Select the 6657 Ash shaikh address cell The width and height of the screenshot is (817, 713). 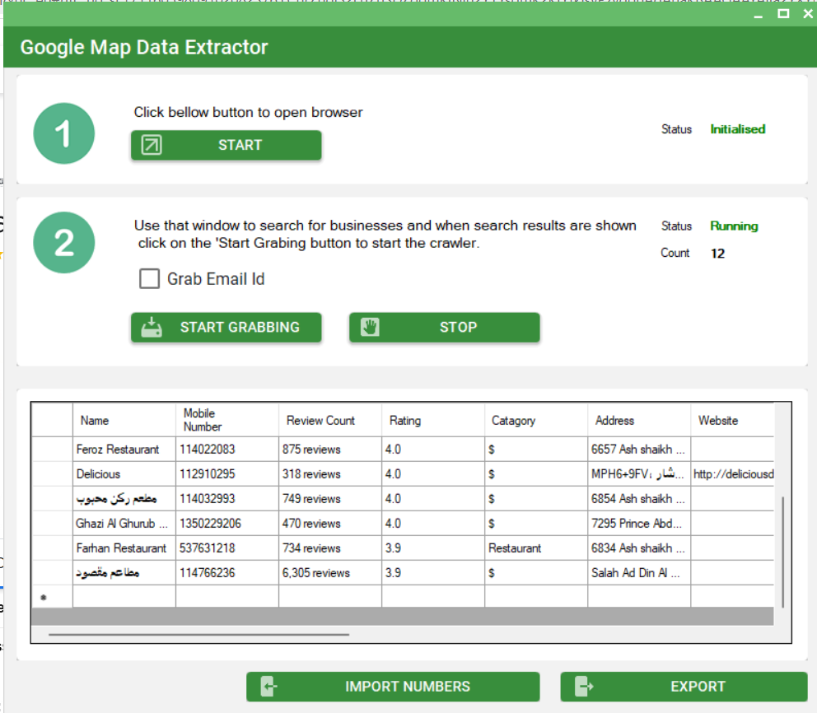(x=639, y=449)
